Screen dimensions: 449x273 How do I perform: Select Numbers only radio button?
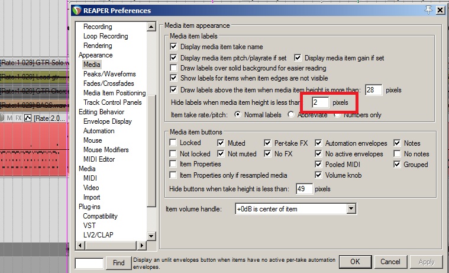(x=337, y=115)
